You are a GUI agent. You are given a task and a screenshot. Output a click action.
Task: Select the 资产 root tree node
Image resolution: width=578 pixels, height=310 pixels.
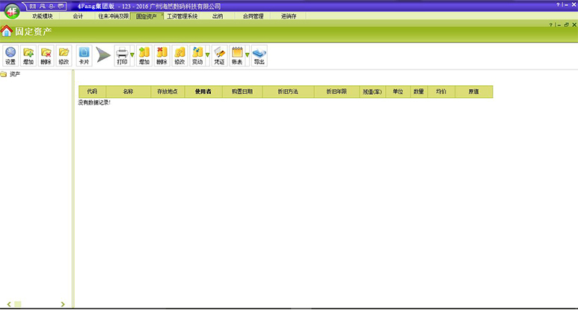tap(14, 75)
